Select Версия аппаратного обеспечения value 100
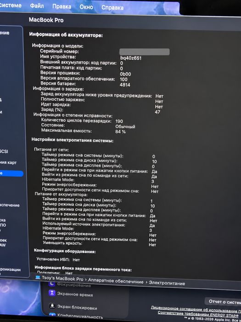This screenshot has height=322, width=241. [x=123, y=79]
